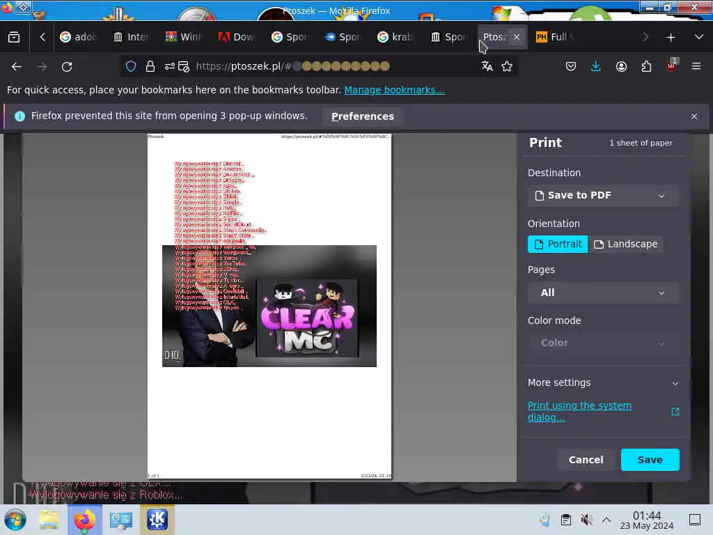Image resolution: width=713 pixels, height=535 pixels.
Task: Switch to the 'Full' PH tab
Action: tap(555, 37)
